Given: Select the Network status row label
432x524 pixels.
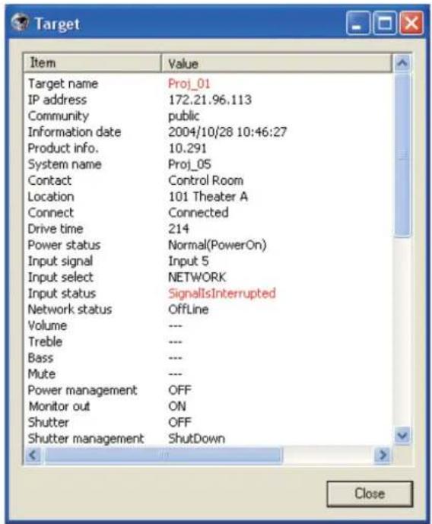Looking at the screenshot, I should point(69,310).
